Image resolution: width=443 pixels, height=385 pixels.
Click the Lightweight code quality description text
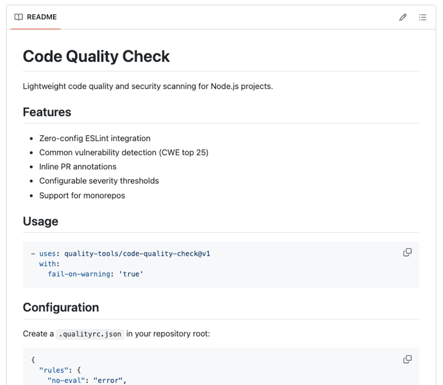pos(148,86)
